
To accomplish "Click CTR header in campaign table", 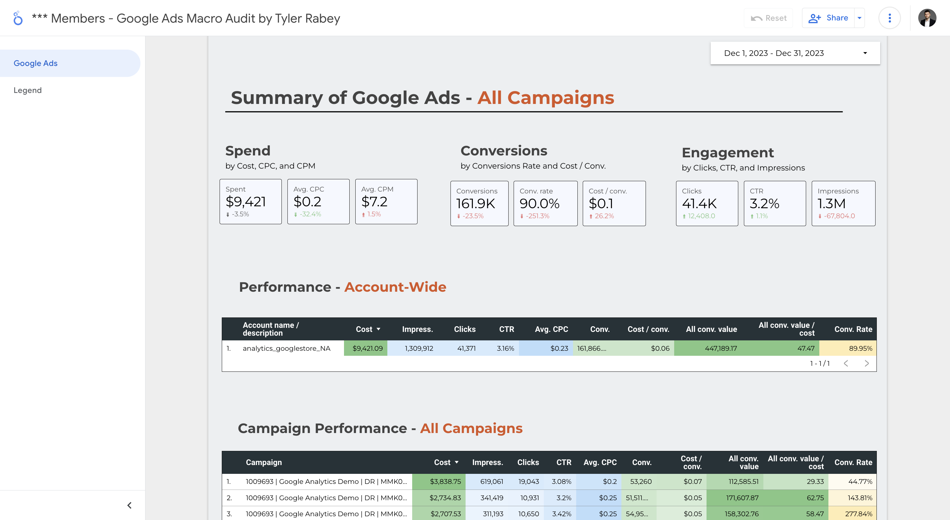I will point(564,463).
